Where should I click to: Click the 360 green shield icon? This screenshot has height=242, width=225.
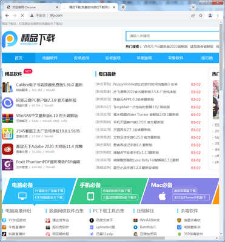pyautogui.click(x=179, y=234)
